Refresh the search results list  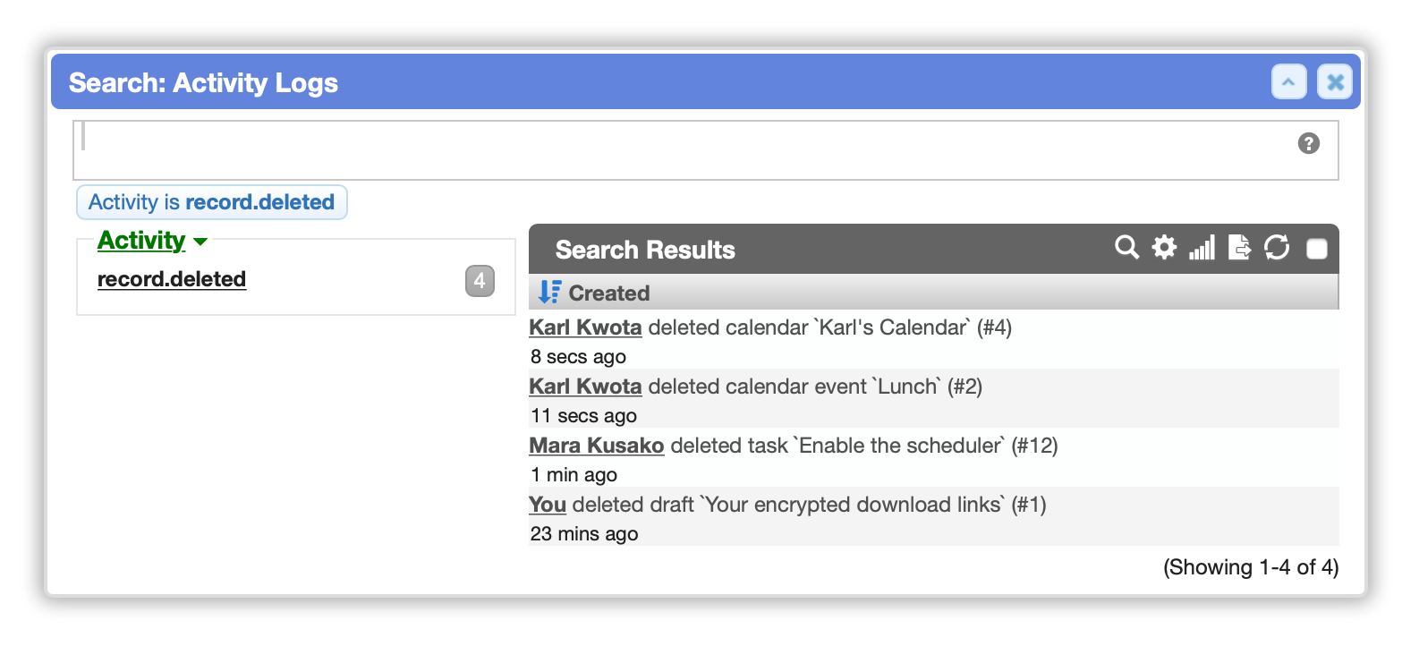(1277, 247)
